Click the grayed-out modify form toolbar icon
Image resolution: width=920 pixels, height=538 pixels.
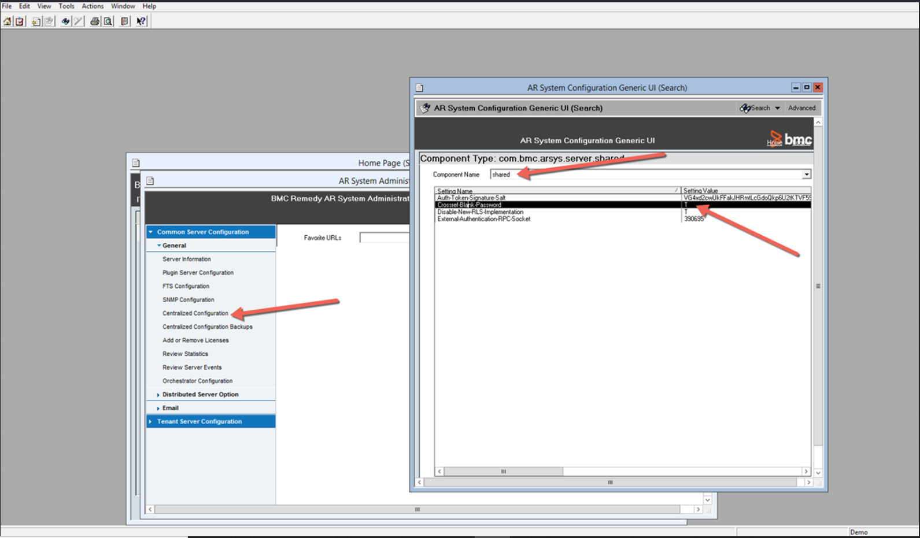click(49, 21)
